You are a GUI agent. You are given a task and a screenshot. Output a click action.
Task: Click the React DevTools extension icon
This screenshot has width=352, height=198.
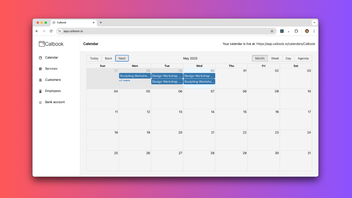282,31
